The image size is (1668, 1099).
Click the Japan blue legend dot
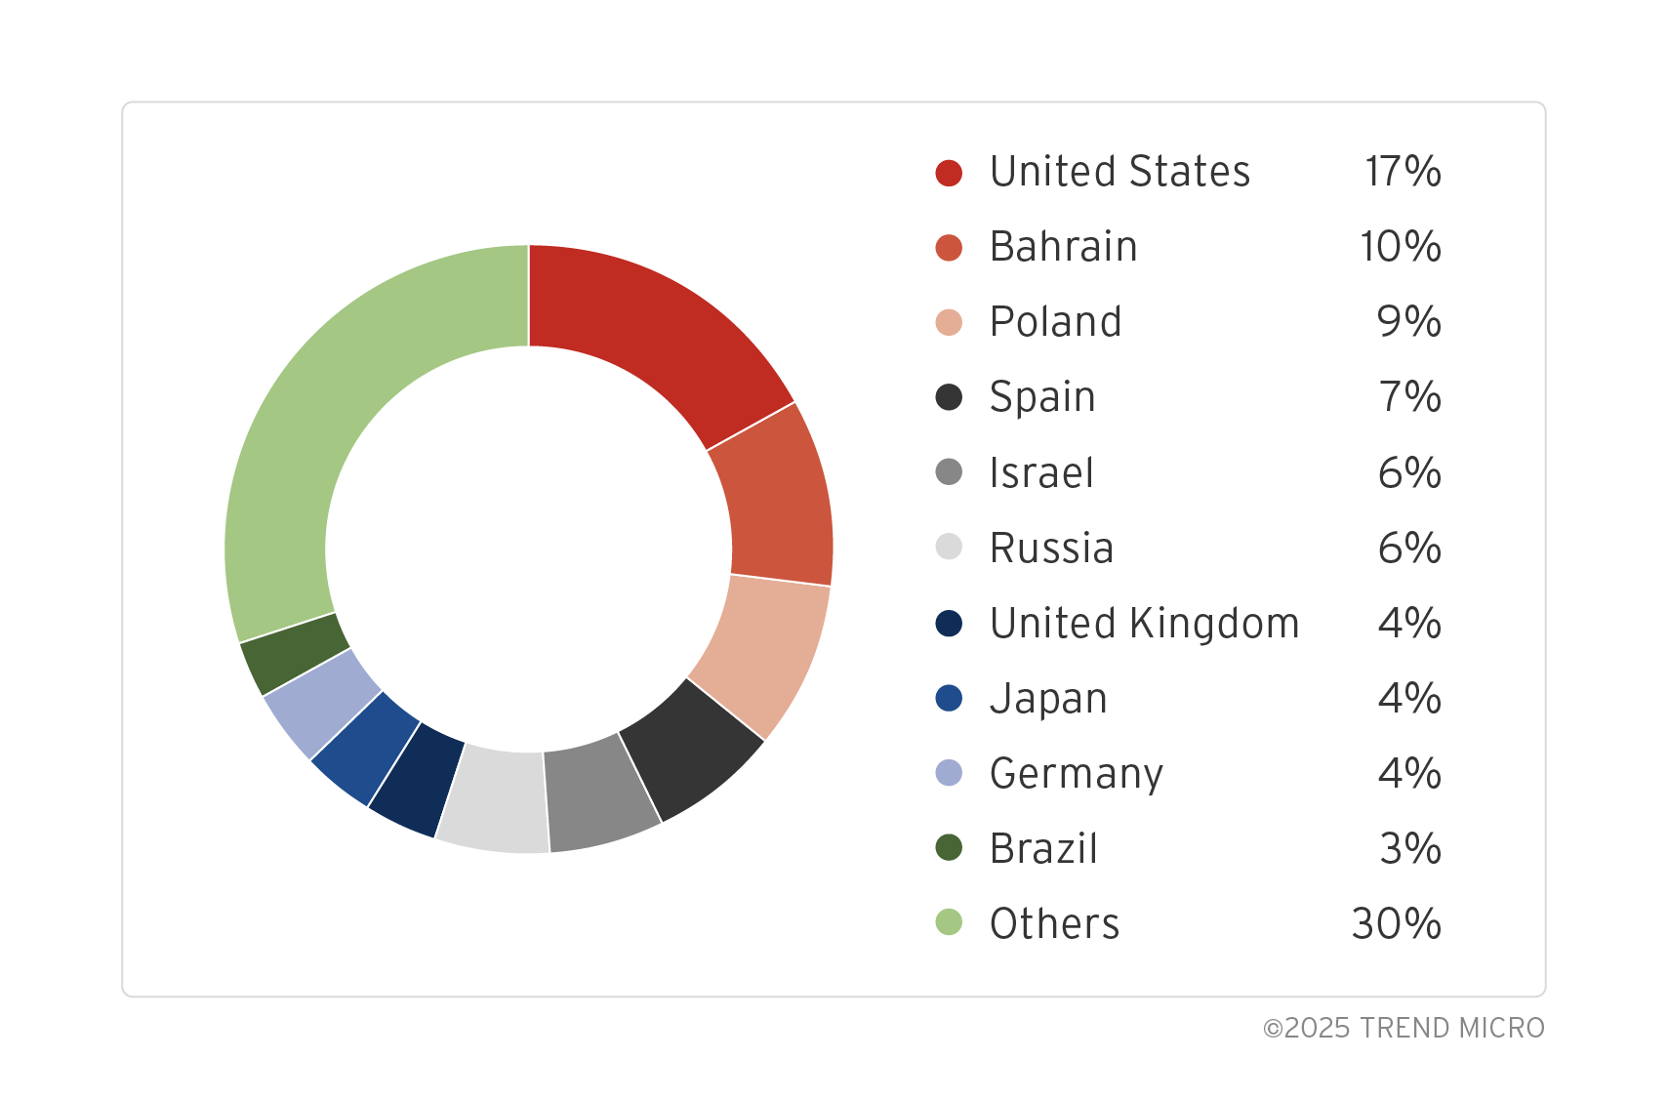point(949,699)
